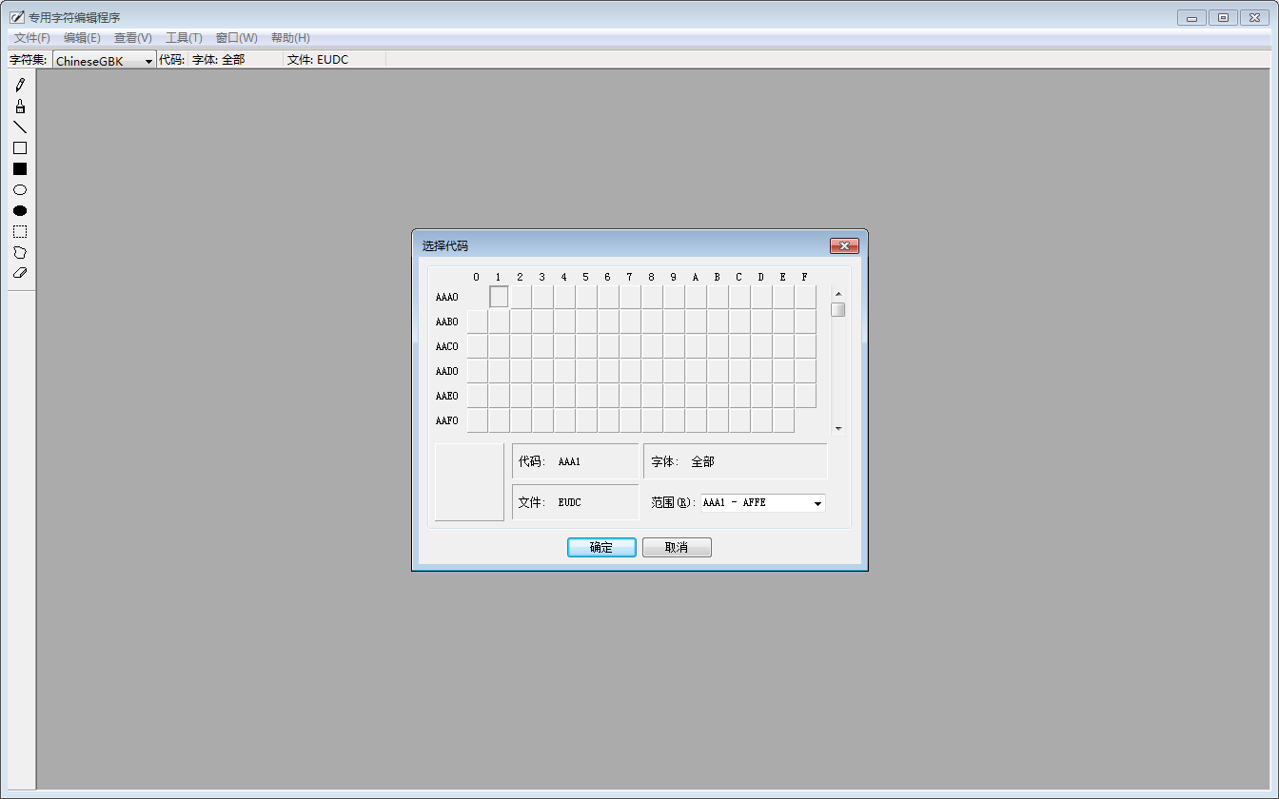The width and height of the screenshot is (1279, 799).
Task: Expand the 范围 AAA1 - AFFE dropdown
Action: click(817, 503)
